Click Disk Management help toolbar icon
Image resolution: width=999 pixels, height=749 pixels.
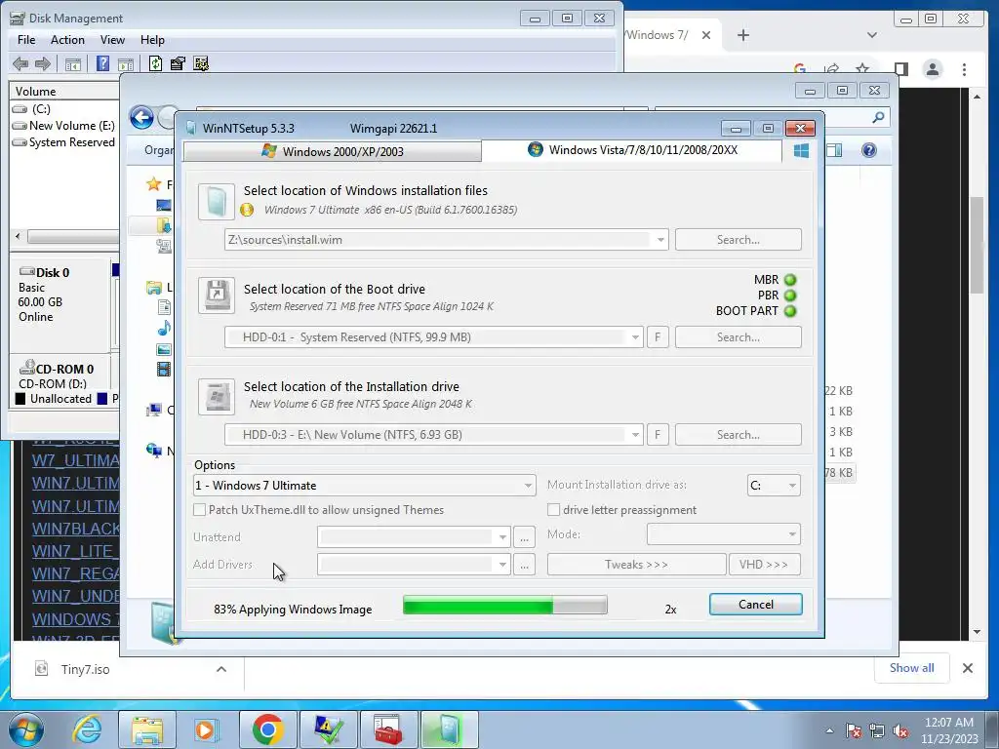click(x=102, y=63)
